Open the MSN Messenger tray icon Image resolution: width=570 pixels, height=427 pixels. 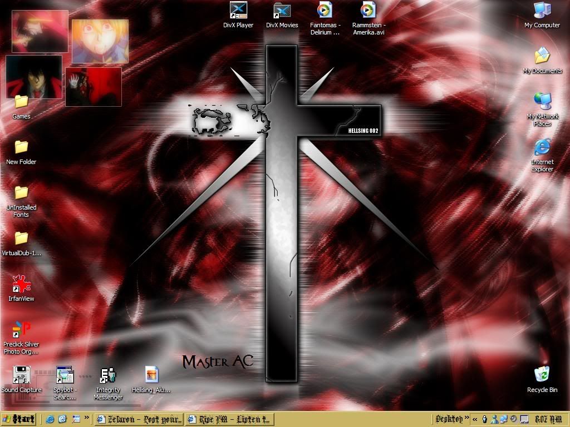(x=494, y=419)
